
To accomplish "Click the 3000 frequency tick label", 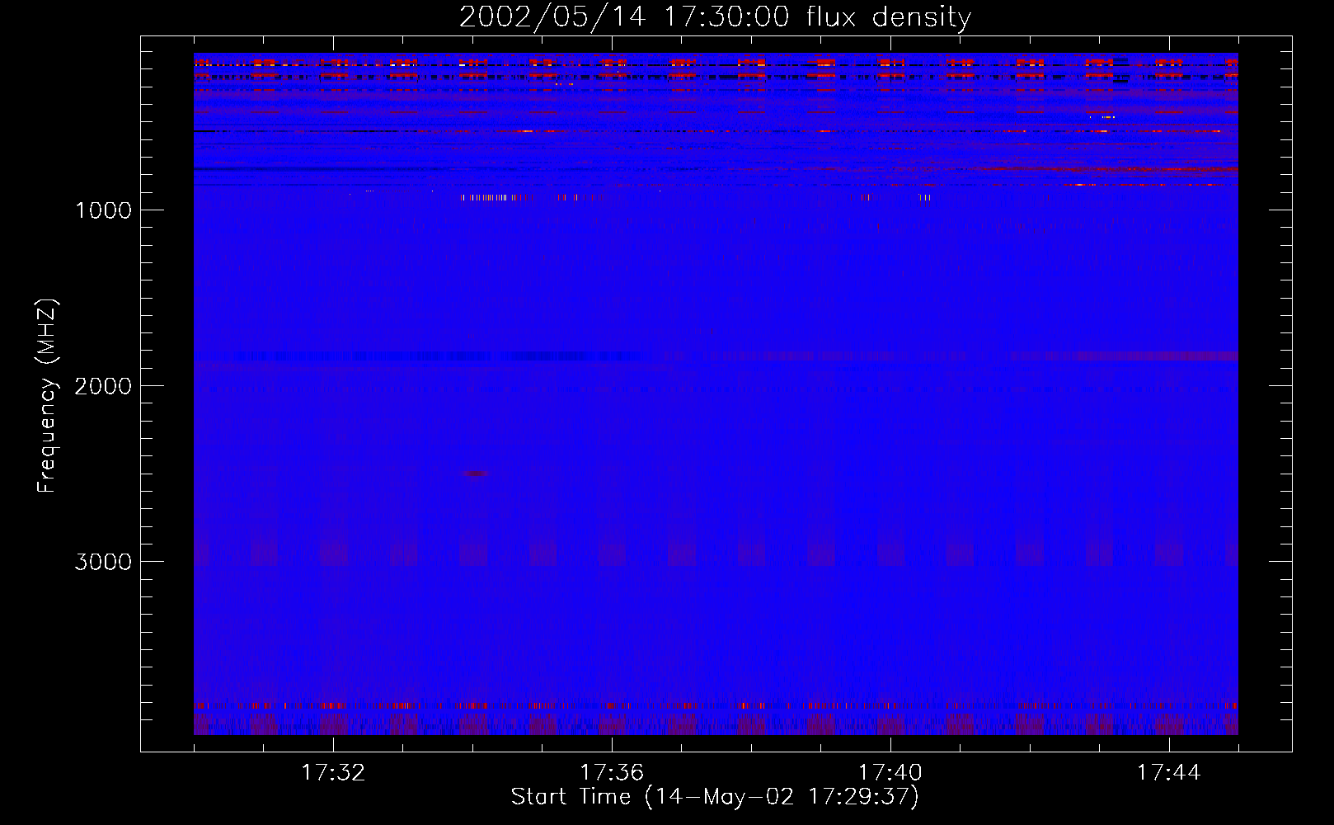I will [x=103, y=562].
